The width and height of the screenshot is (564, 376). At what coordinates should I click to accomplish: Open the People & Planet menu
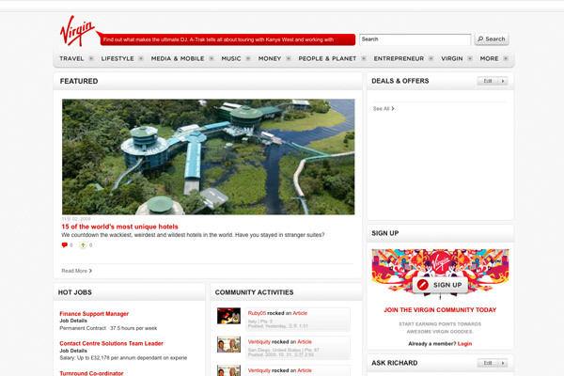[327, 58]
